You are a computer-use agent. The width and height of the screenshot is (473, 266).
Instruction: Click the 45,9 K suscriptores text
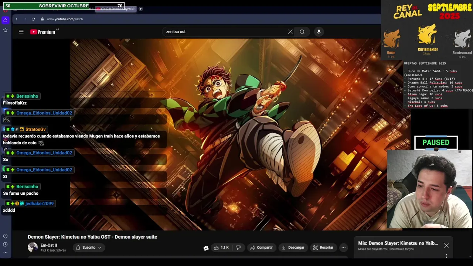pos(53,250)
